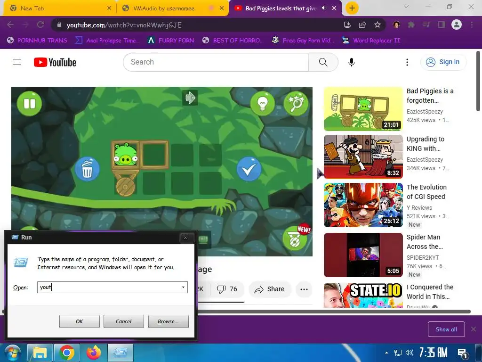The height and width of the screenshot is (362, 482).
Task: Toggle the Chrome side panel icon
Action: [442, 25]
